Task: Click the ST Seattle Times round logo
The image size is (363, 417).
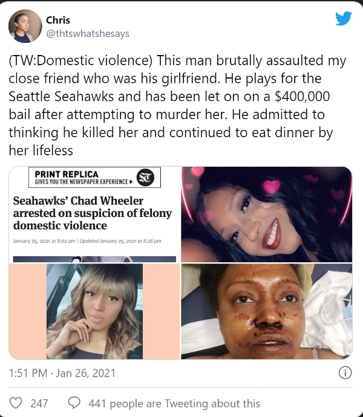Action: [145, 178]
